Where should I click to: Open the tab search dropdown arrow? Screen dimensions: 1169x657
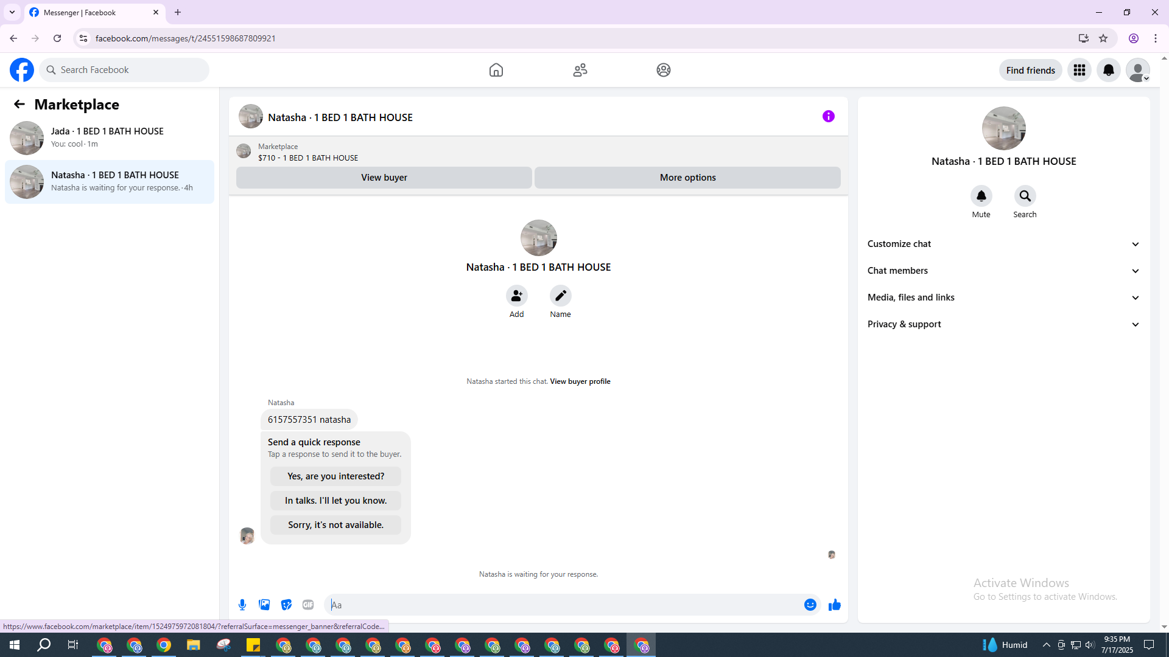point(12,12)
